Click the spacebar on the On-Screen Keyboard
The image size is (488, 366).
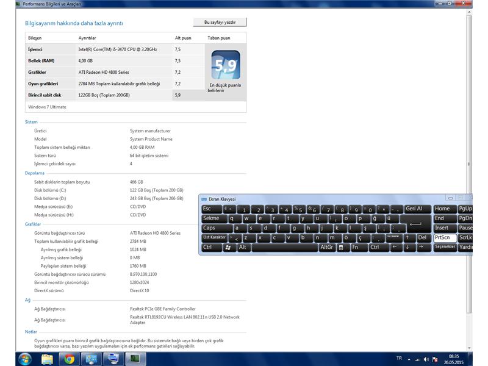coord(284,248)
